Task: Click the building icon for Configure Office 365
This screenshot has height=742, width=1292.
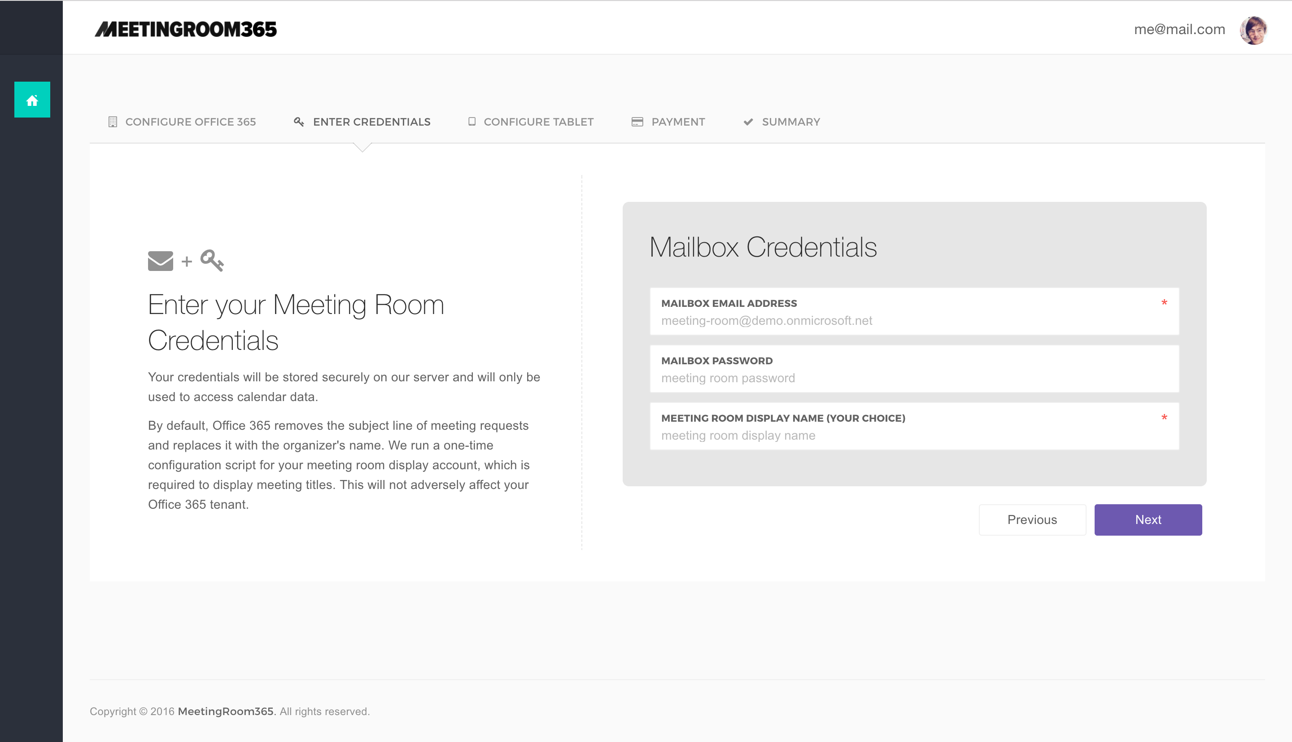Action: (113, 122)
